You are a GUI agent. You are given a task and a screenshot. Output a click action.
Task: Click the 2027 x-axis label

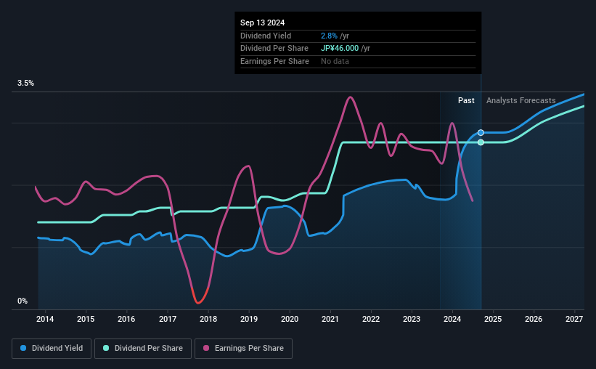pos(574,319)
